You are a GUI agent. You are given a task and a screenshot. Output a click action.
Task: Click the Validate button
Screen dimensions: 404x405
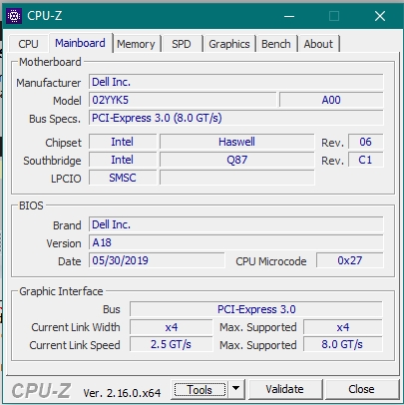284,389
